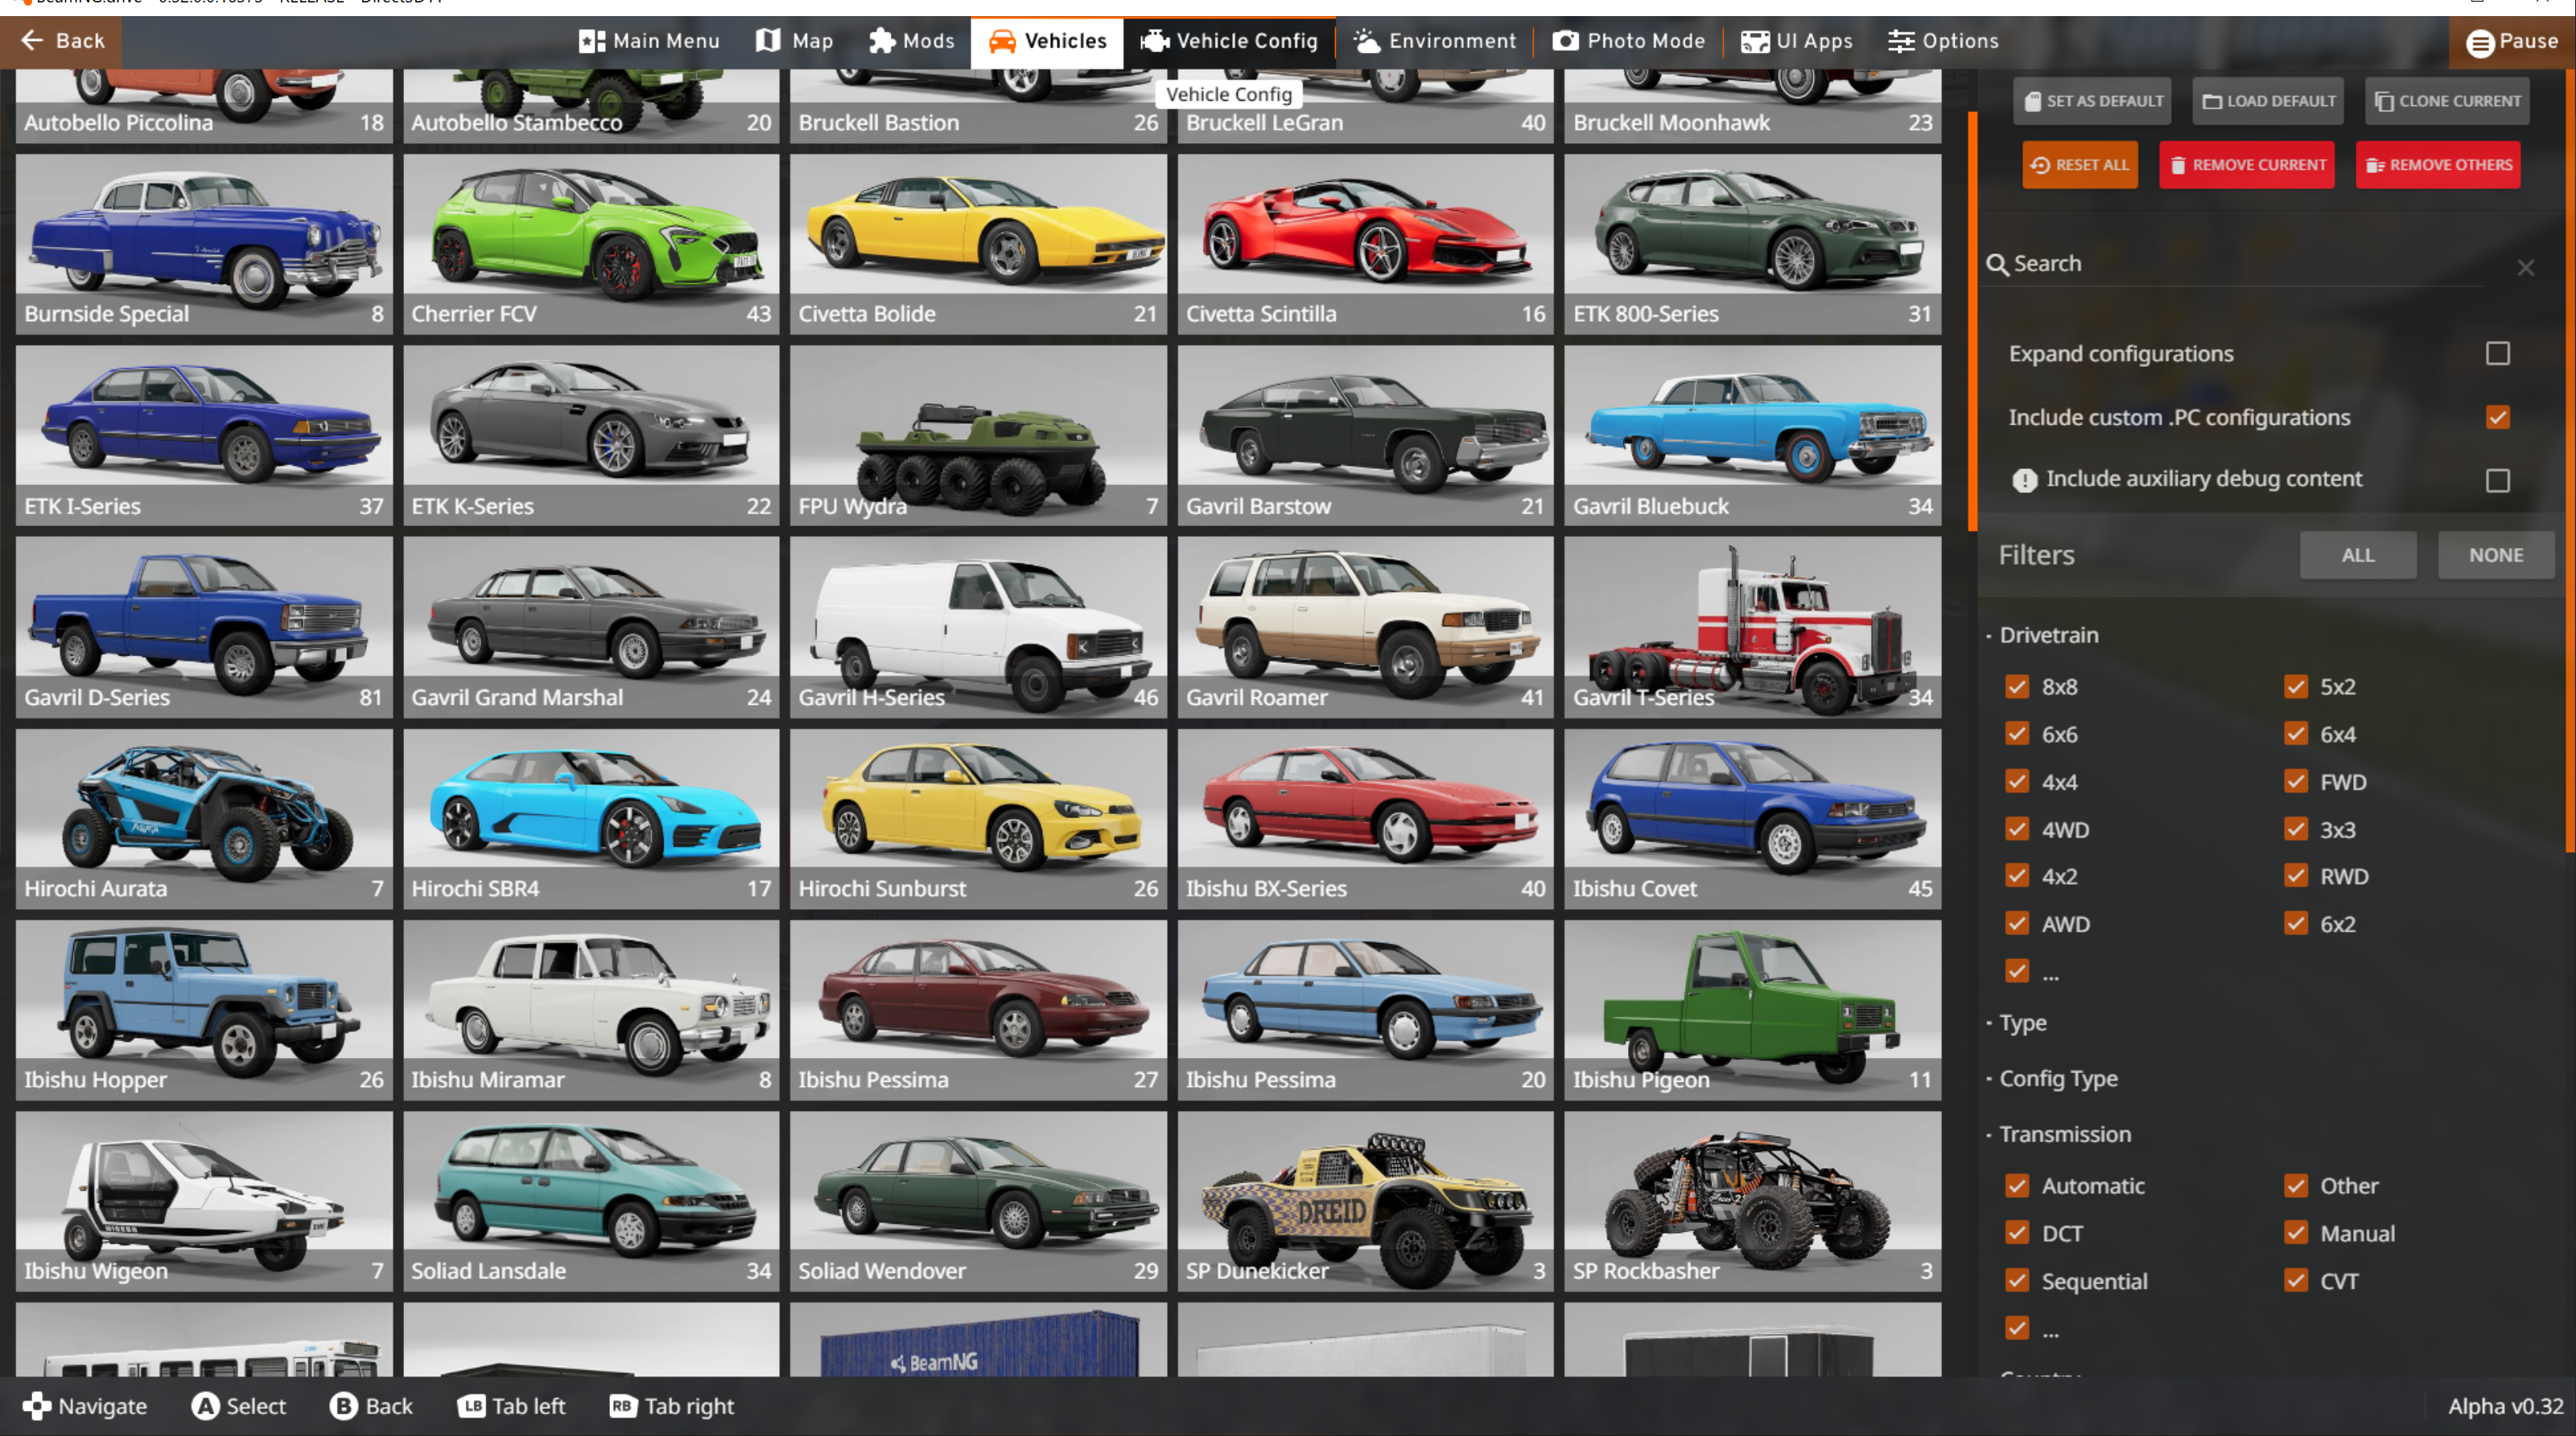Select the Ibishu Covet vehicle

coord(1752,819)
